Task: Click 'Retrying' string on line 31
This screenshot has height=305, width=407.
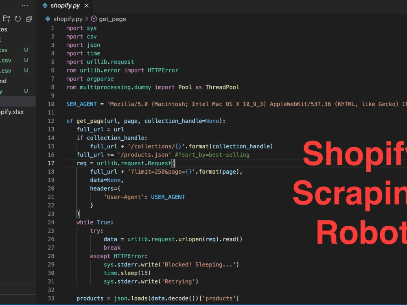Action: [178, 281]
